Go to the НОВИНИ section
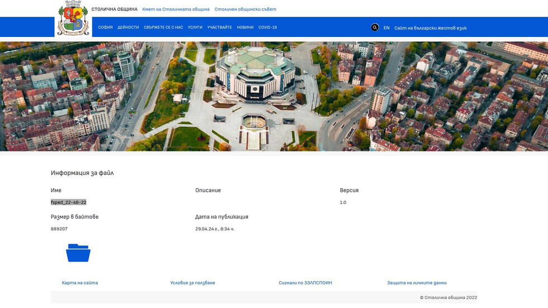 [245, 27]
